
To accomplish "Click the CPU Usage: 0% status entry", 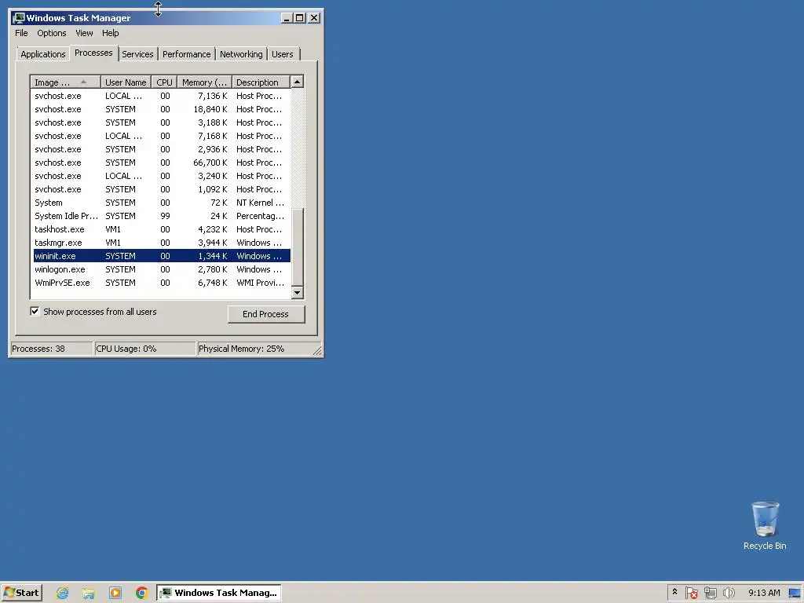I will 145,349.
